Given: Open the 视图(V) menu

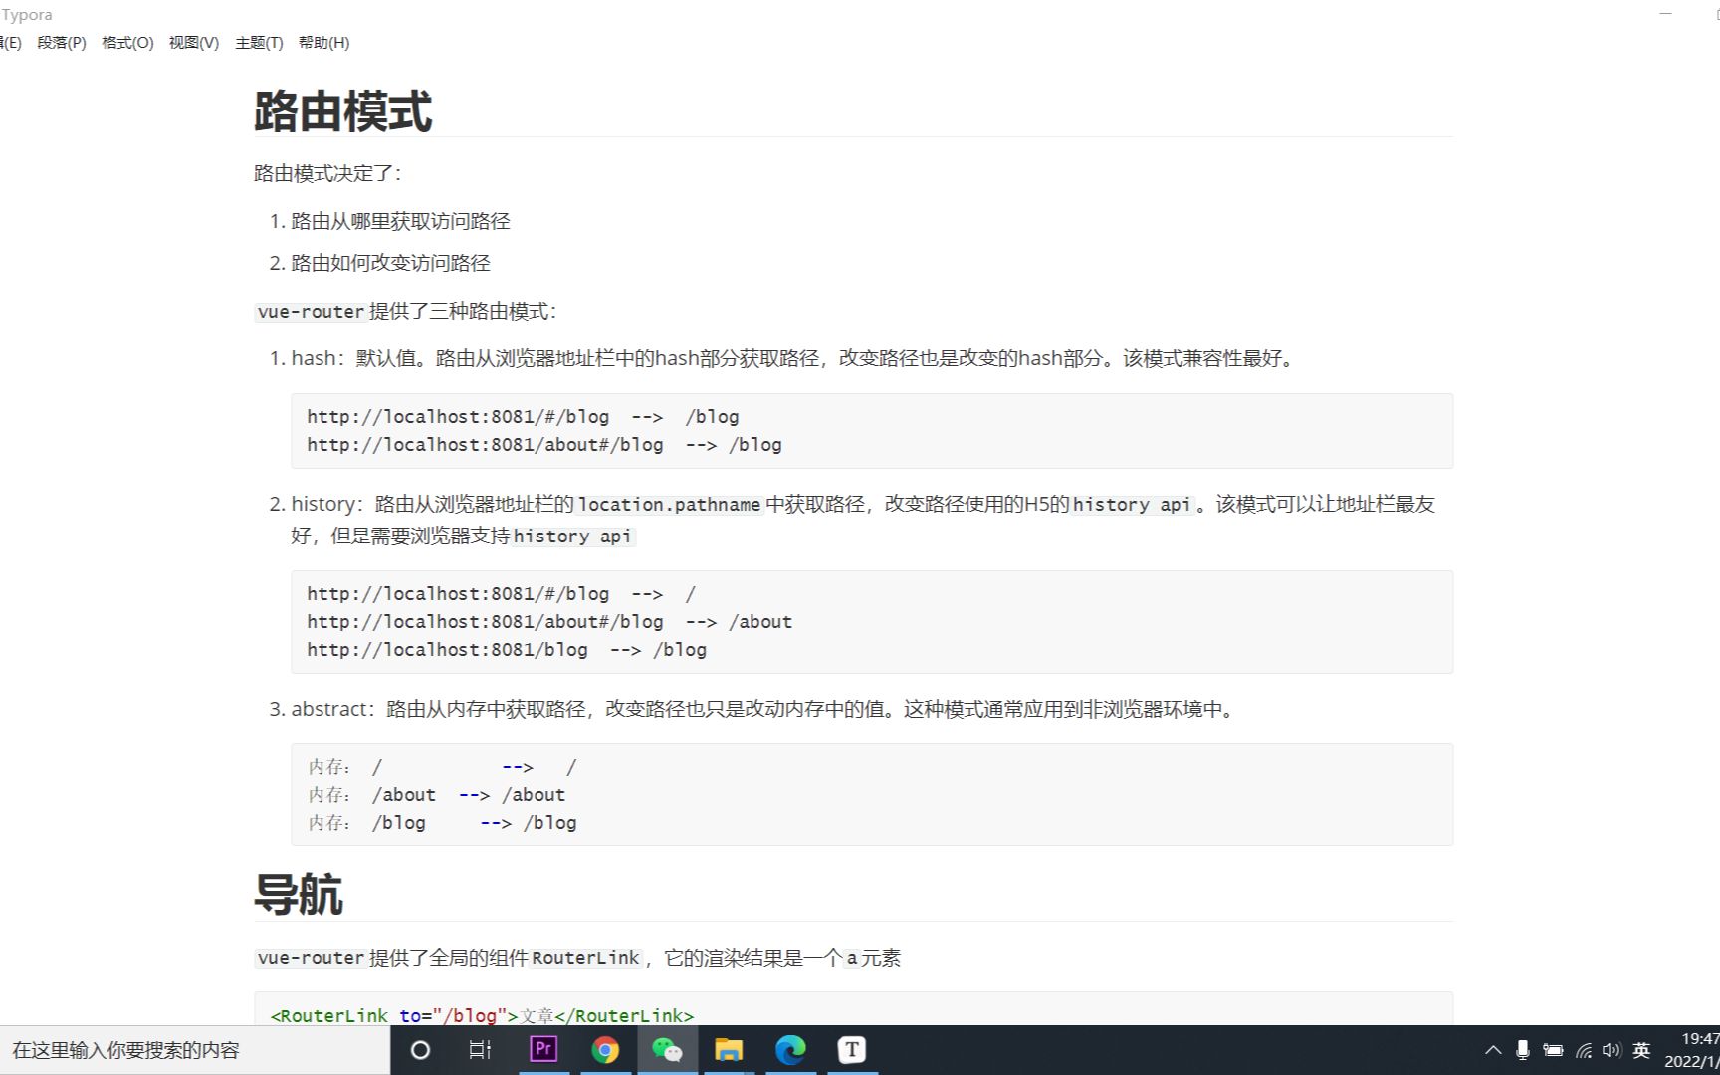Looking at the screenshot, I should point(192,43).
